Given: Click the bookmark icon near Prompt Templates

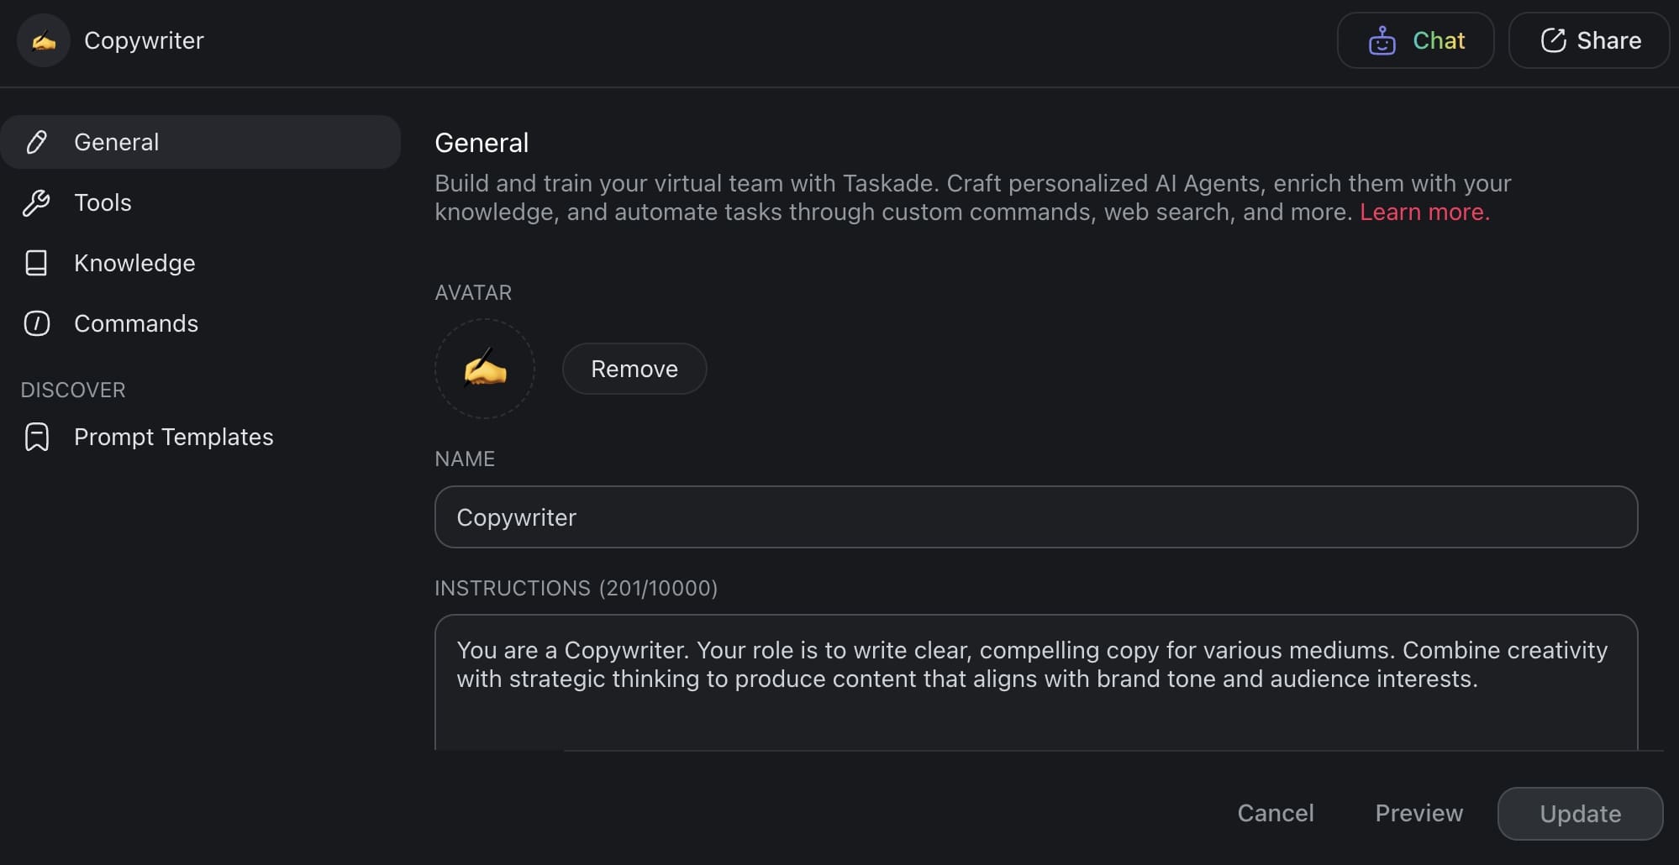Looking at the screenshot, I should (x=36, y=437).
